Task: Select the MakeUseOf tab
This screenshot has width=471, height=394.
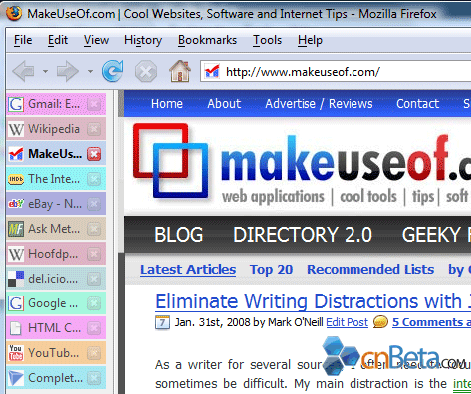Action: [x=56, y=154]
